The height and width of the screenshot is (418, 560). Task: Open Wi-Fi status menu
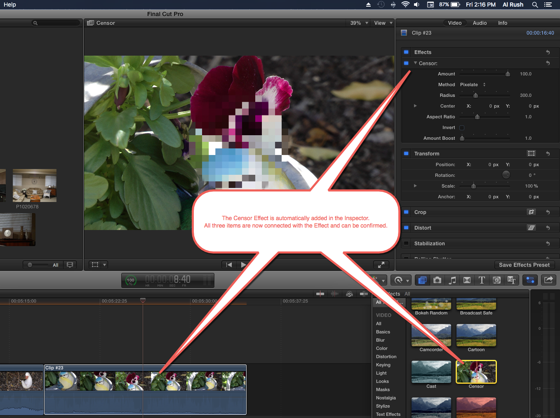pos(405,5)
